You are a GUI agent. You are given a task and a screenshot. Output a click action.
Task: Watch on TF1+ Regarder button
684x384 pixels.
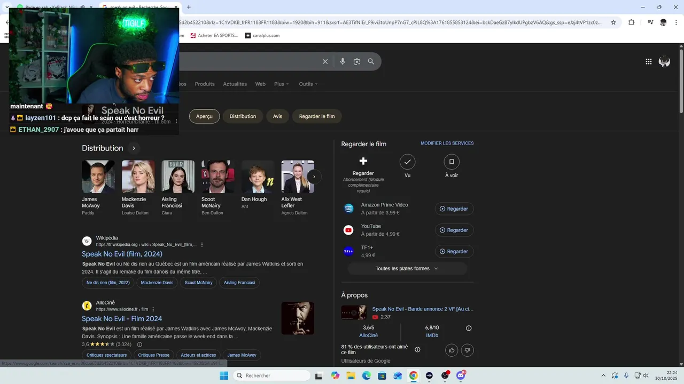tap(454, 251)
